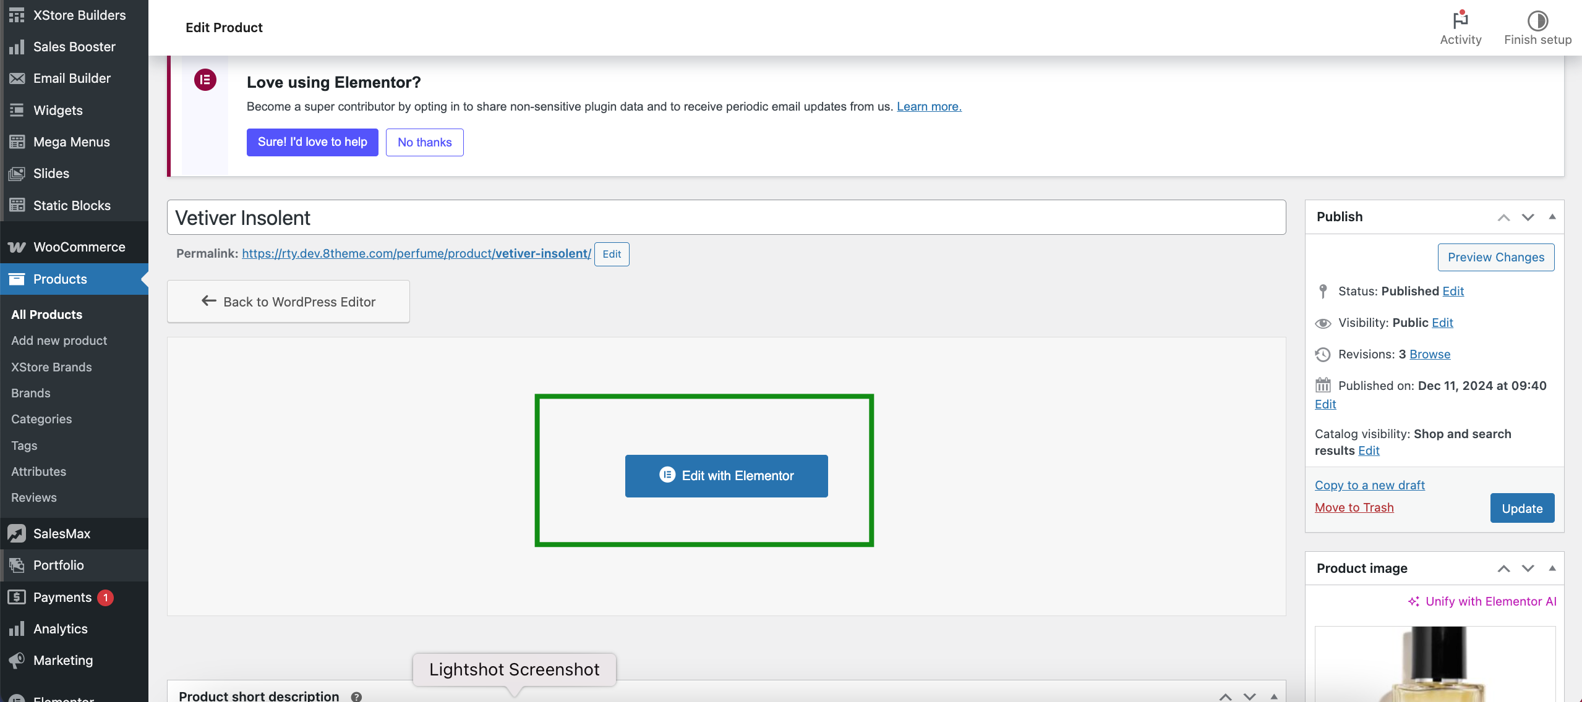Open Tags submenu item
Viewport: 1582px width, 702px height.
pyautogui.click(x=24, y=446)
